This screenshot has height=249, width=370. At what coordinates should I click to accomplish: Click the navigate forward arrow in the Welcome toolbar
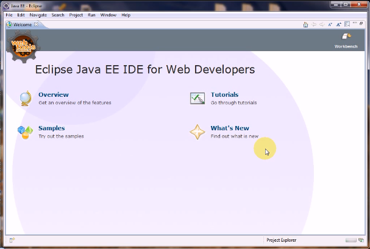coord(322,24)
